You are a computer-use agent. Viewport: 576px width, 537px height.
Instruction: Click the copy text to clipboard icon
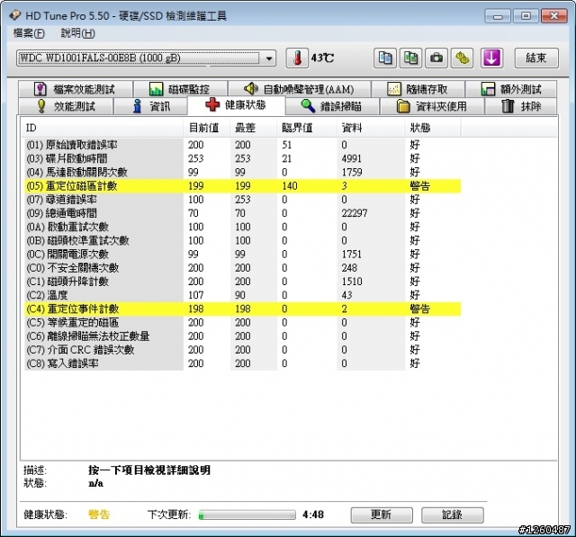385,58
